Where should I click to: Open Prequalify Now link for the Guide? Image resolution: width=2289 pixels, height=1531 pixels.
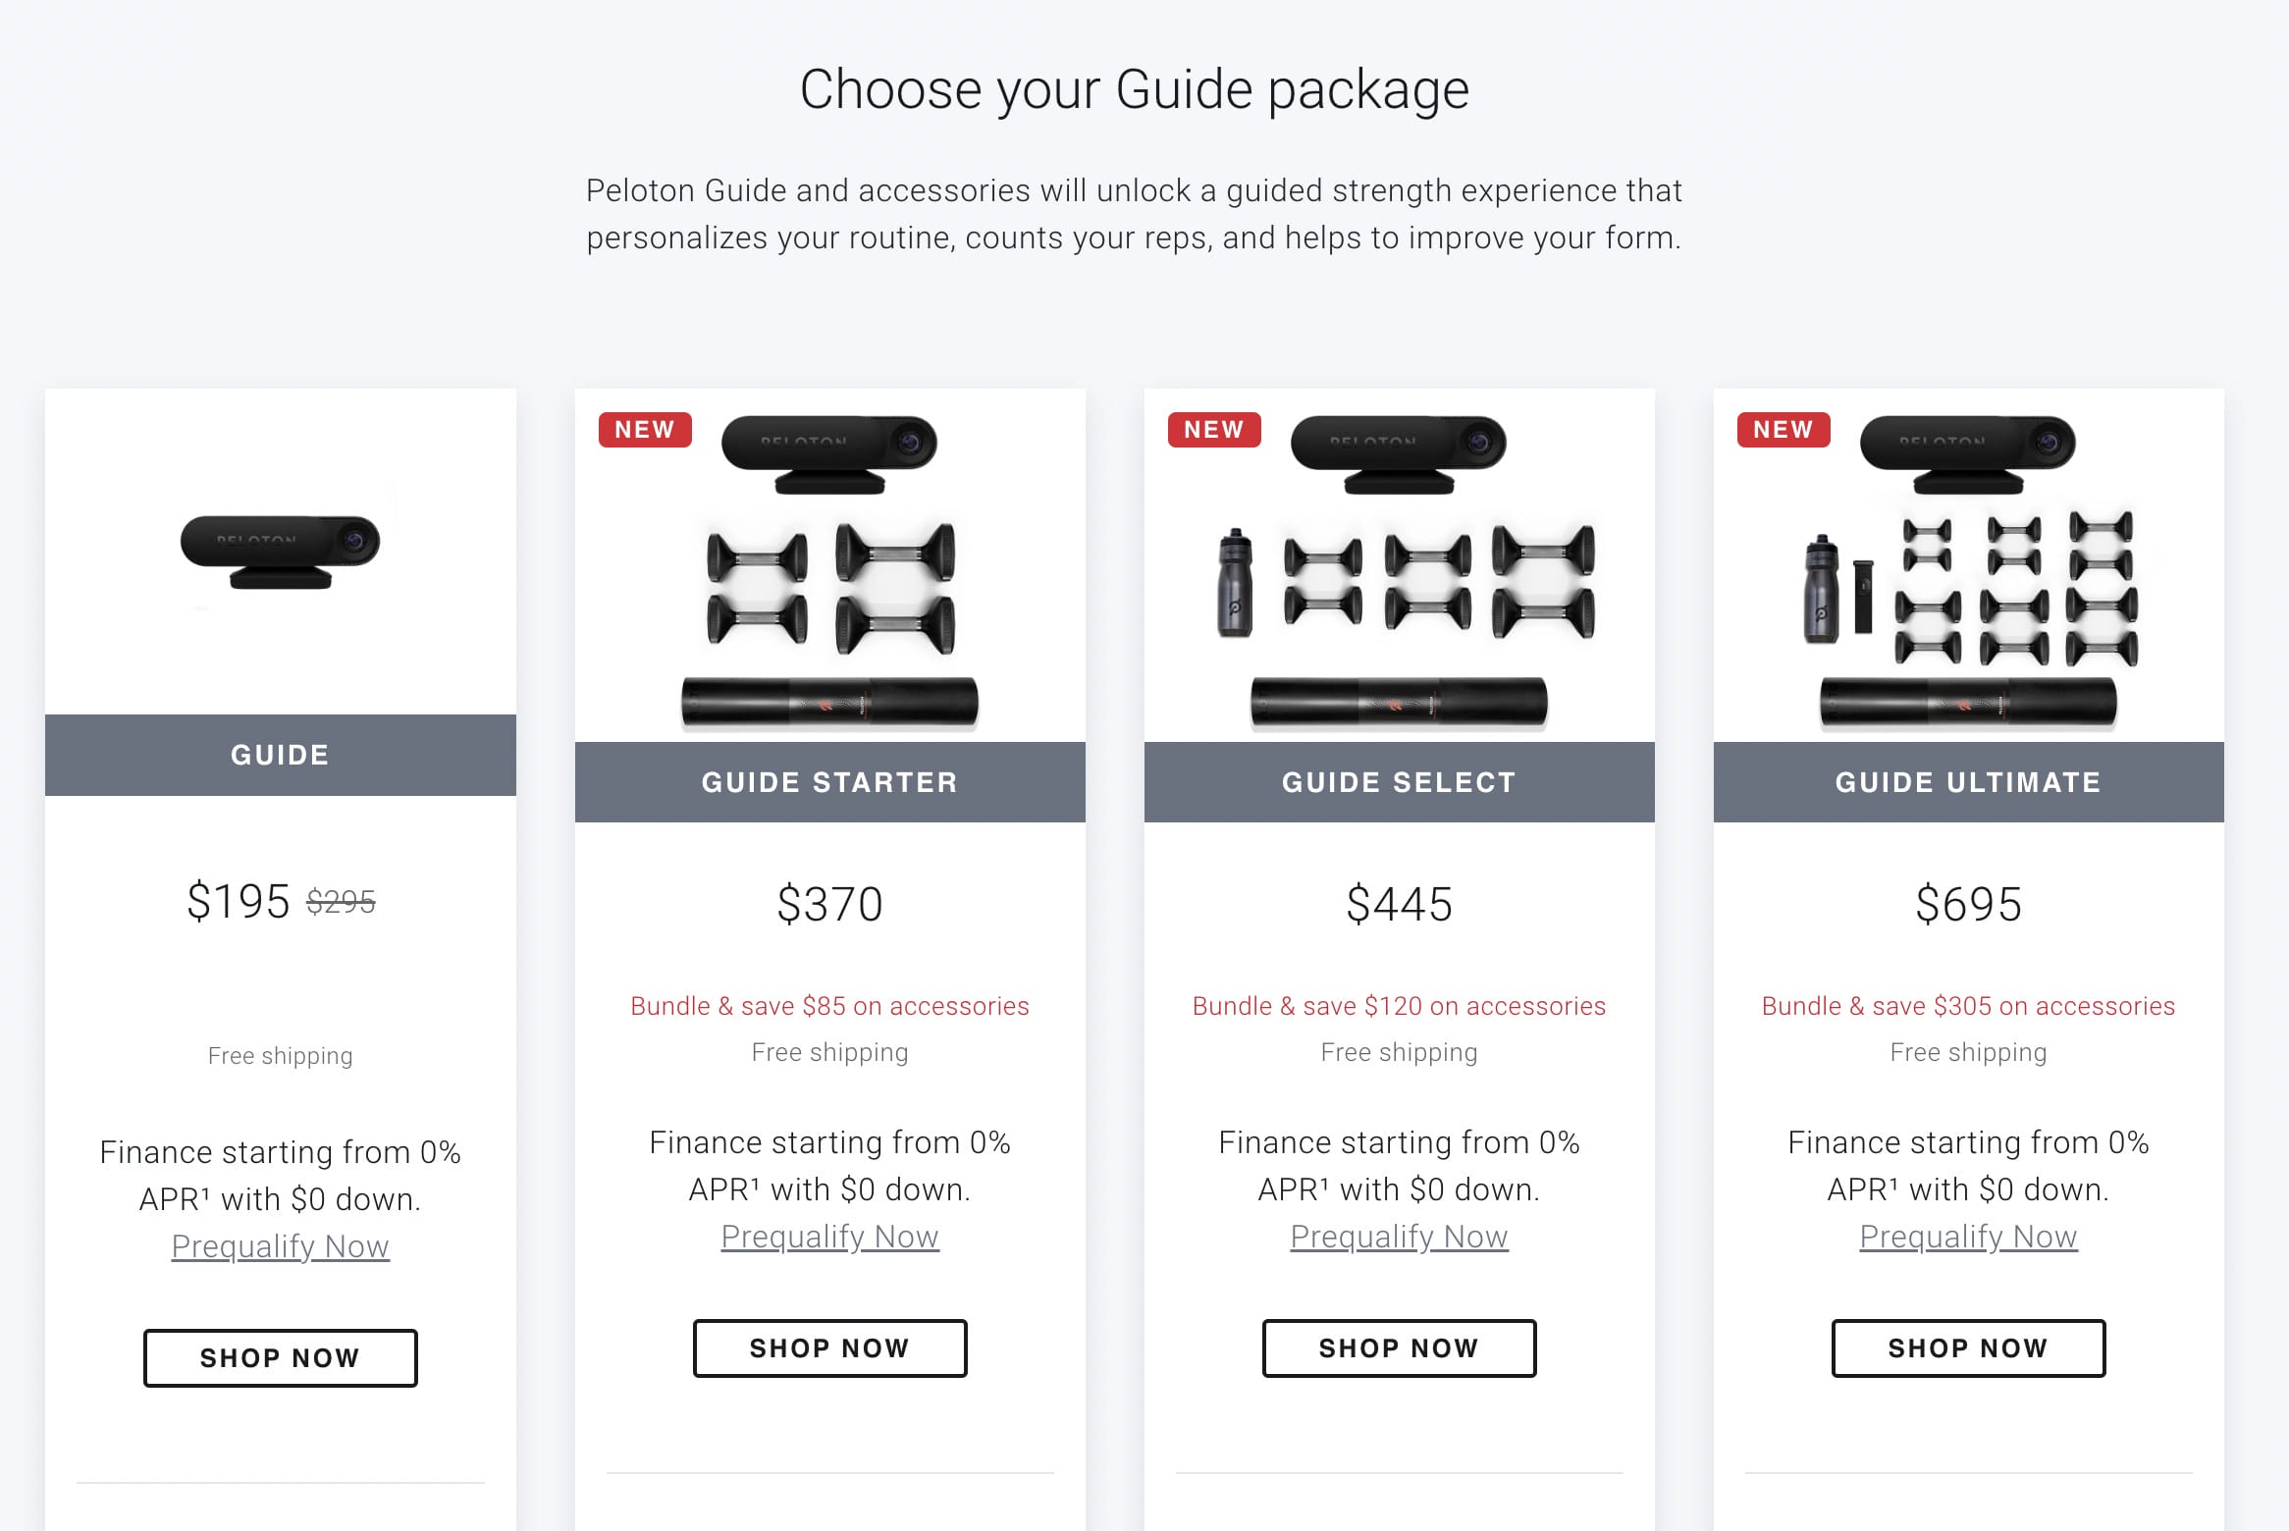click(x=280, y=1244)
